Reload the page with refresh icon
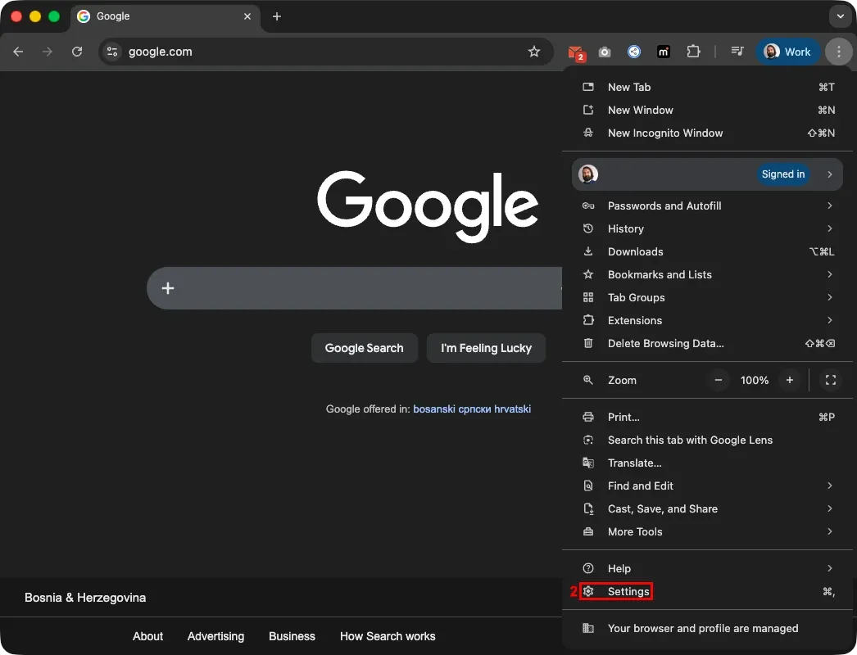Screen dimensions: 857x655 77,52
